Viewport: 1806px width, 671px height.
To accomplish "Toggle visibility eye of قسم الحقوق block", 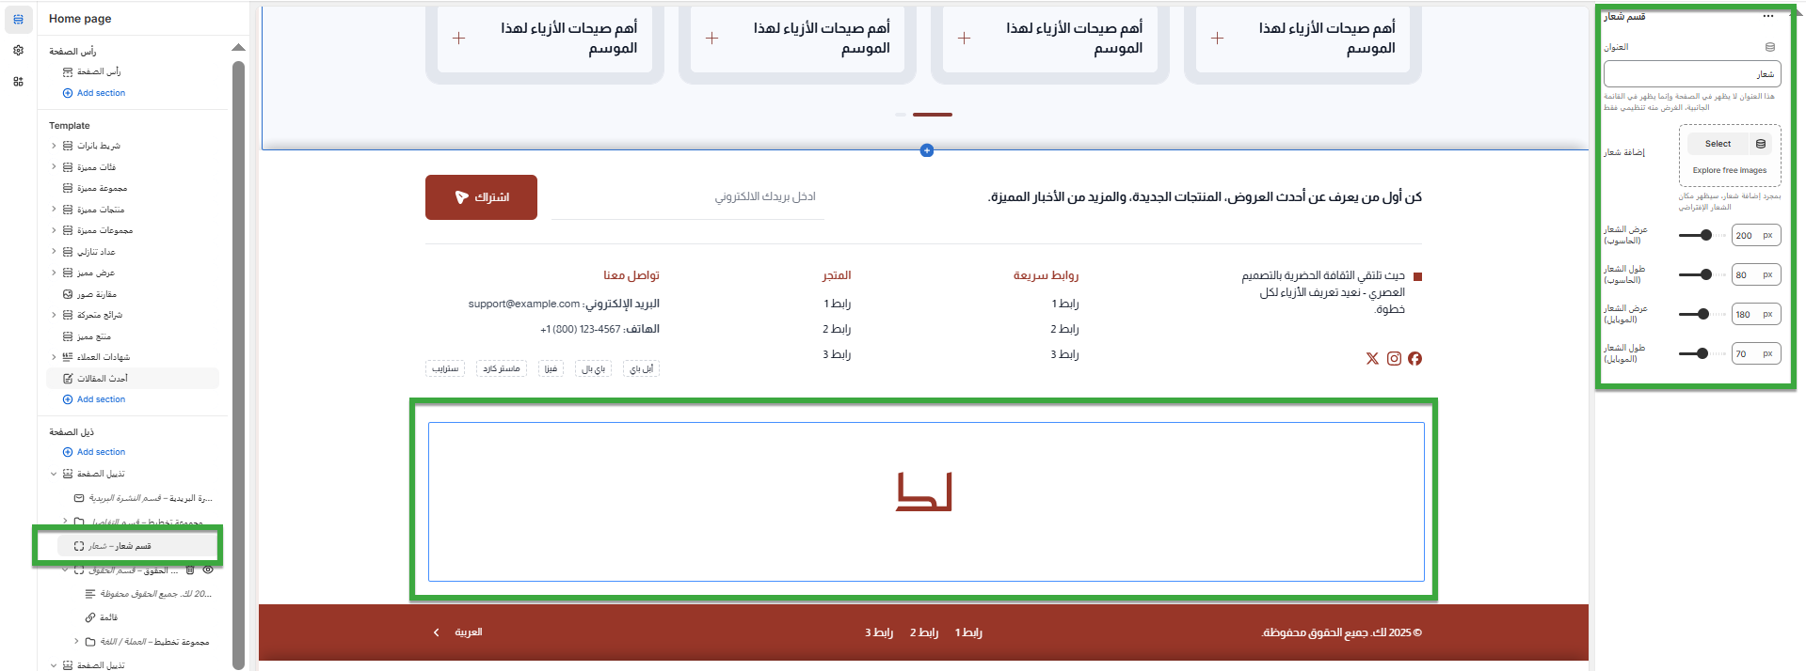I will click(208, 570).
